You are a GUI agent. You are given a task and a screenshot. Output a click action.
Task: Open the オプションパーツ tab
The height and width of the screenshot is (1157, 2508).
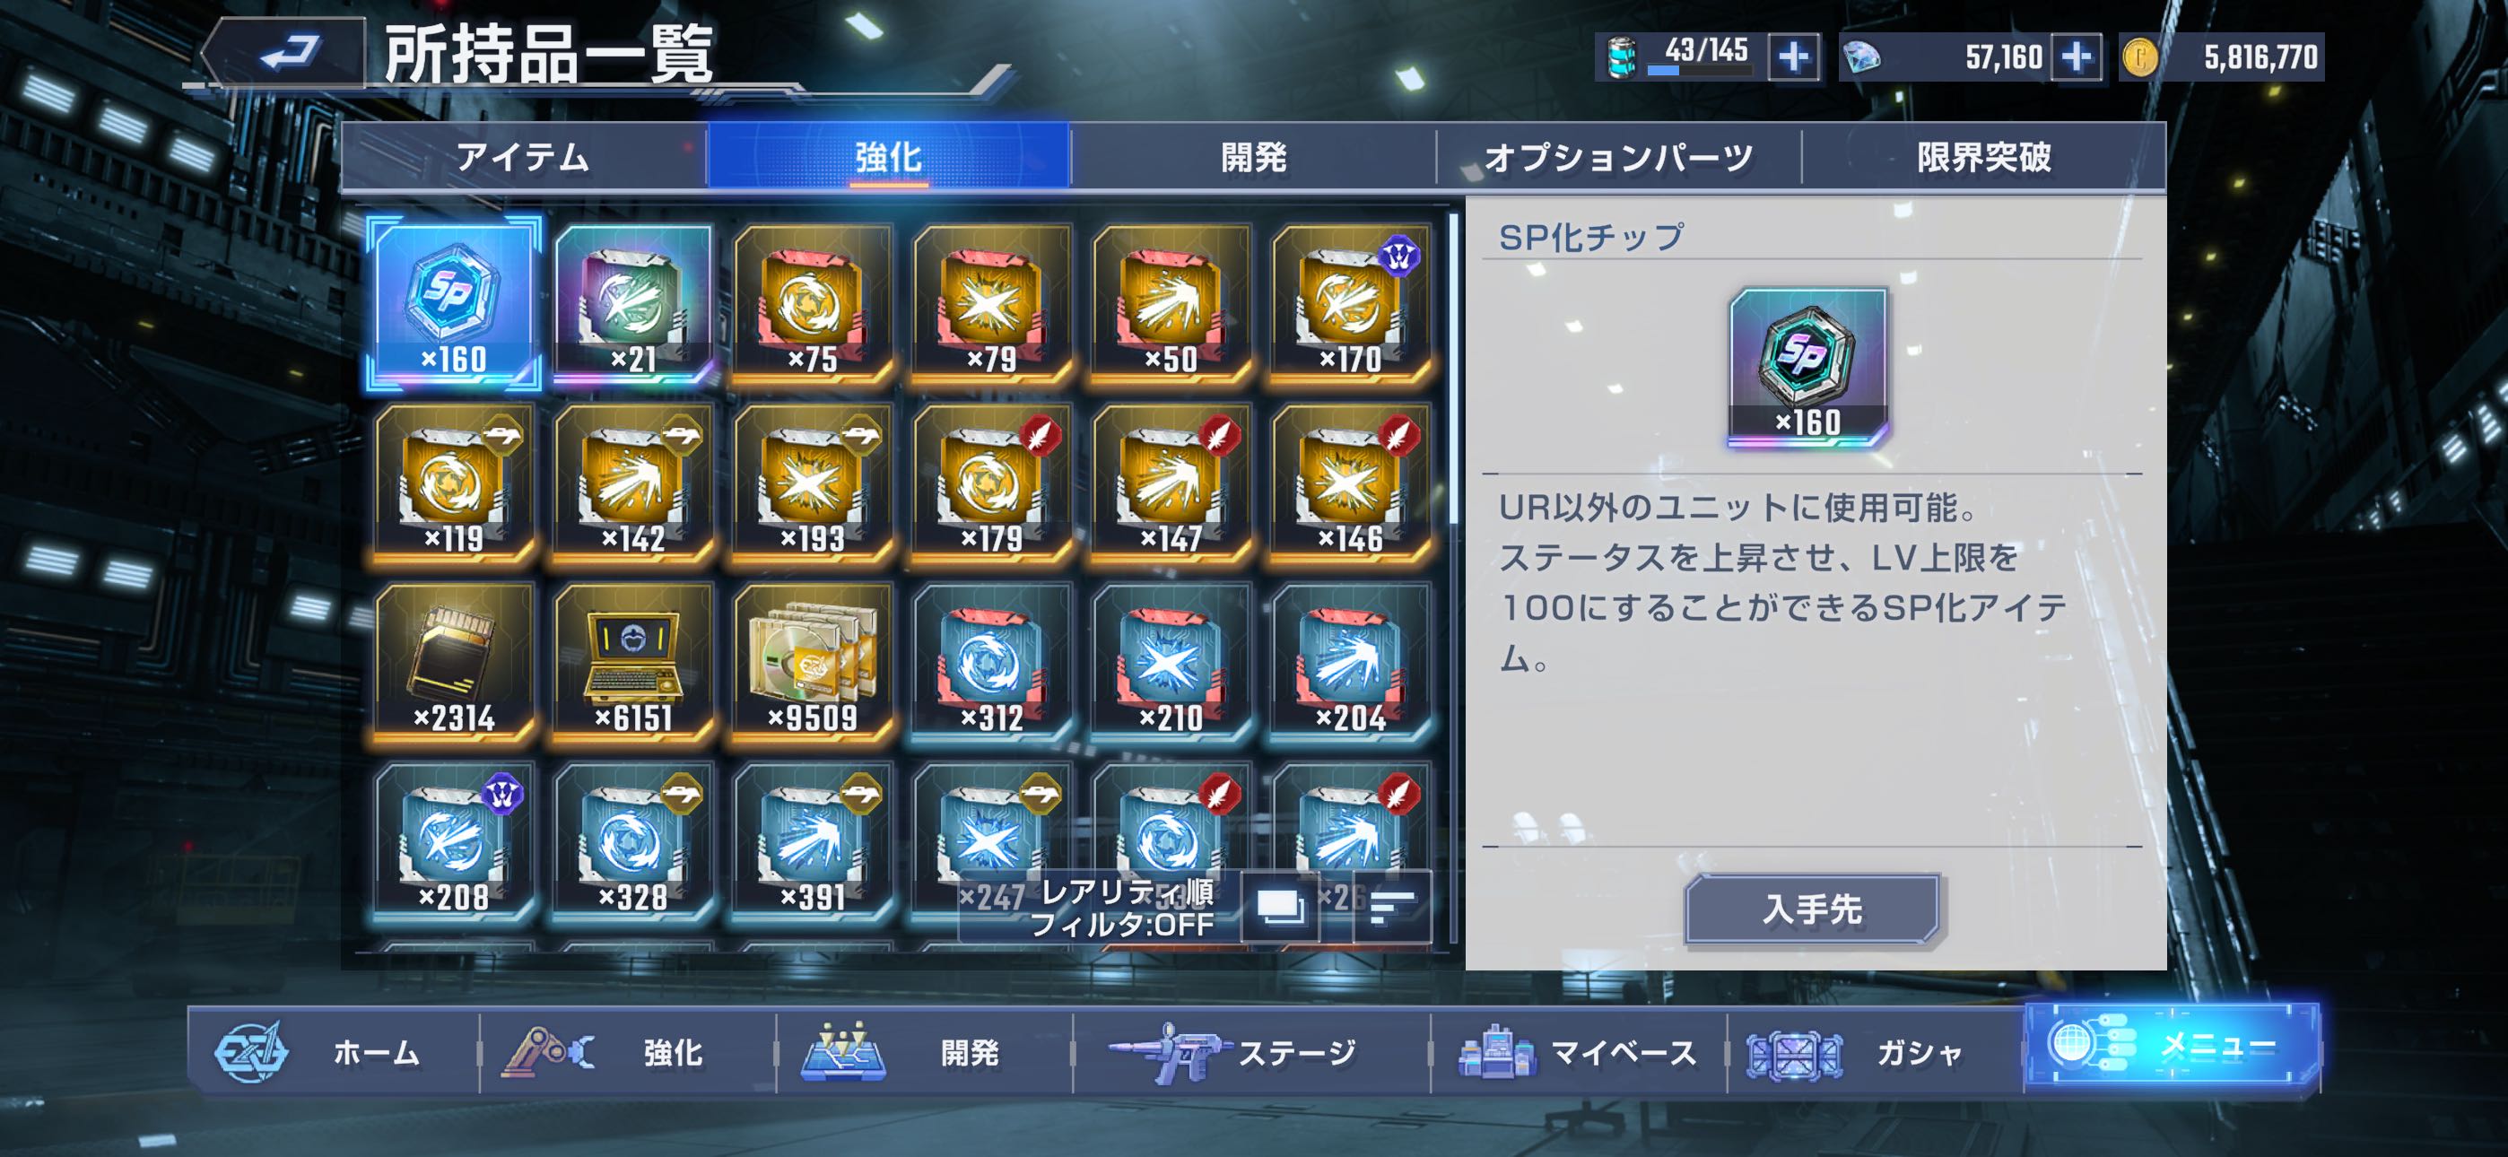click(1618, 156)
